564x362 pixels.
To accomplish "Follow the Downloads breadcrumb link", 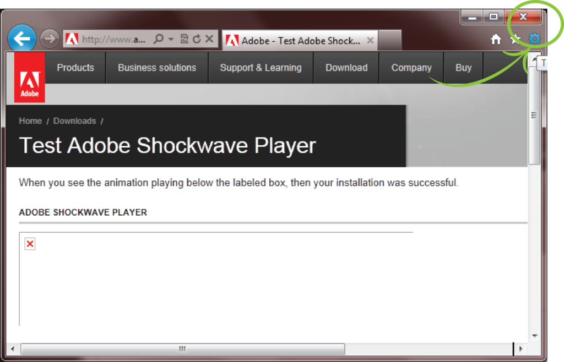I will click(74, 120).
